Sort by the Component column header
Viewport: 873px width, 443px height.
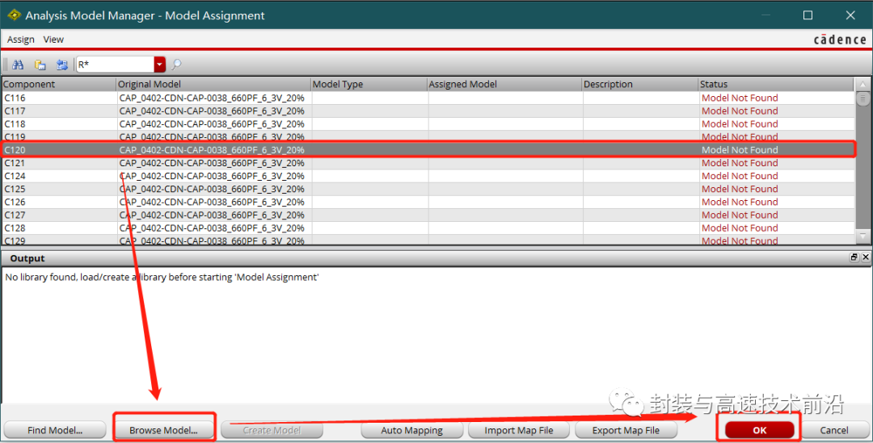pyautogui.click(x=58, y=84)
